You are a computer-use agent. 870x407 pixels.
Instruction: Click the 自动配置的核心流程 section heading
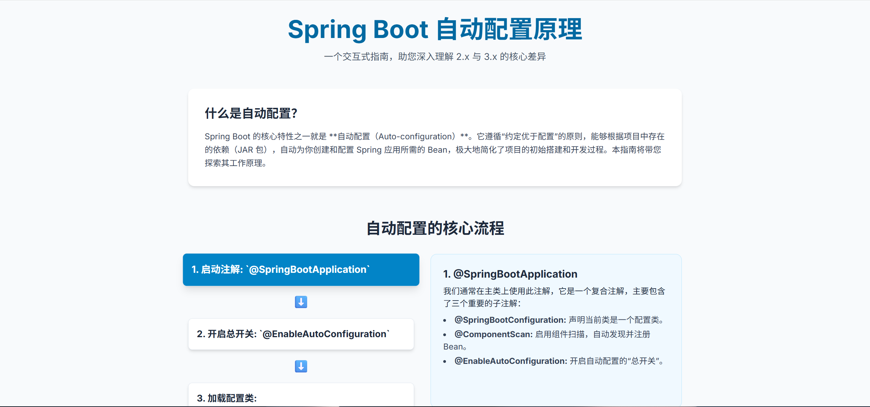(x=435, y=228)
